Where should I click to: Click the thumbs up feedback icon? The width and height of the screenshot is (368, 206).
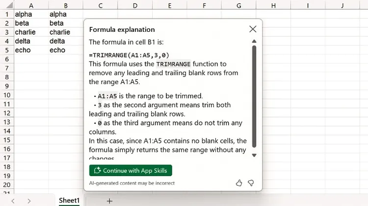tap(239, 183)
